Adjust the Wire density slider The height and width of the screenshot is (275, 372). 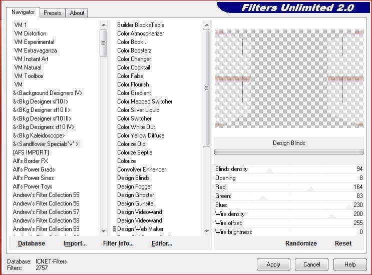(289, 214)
